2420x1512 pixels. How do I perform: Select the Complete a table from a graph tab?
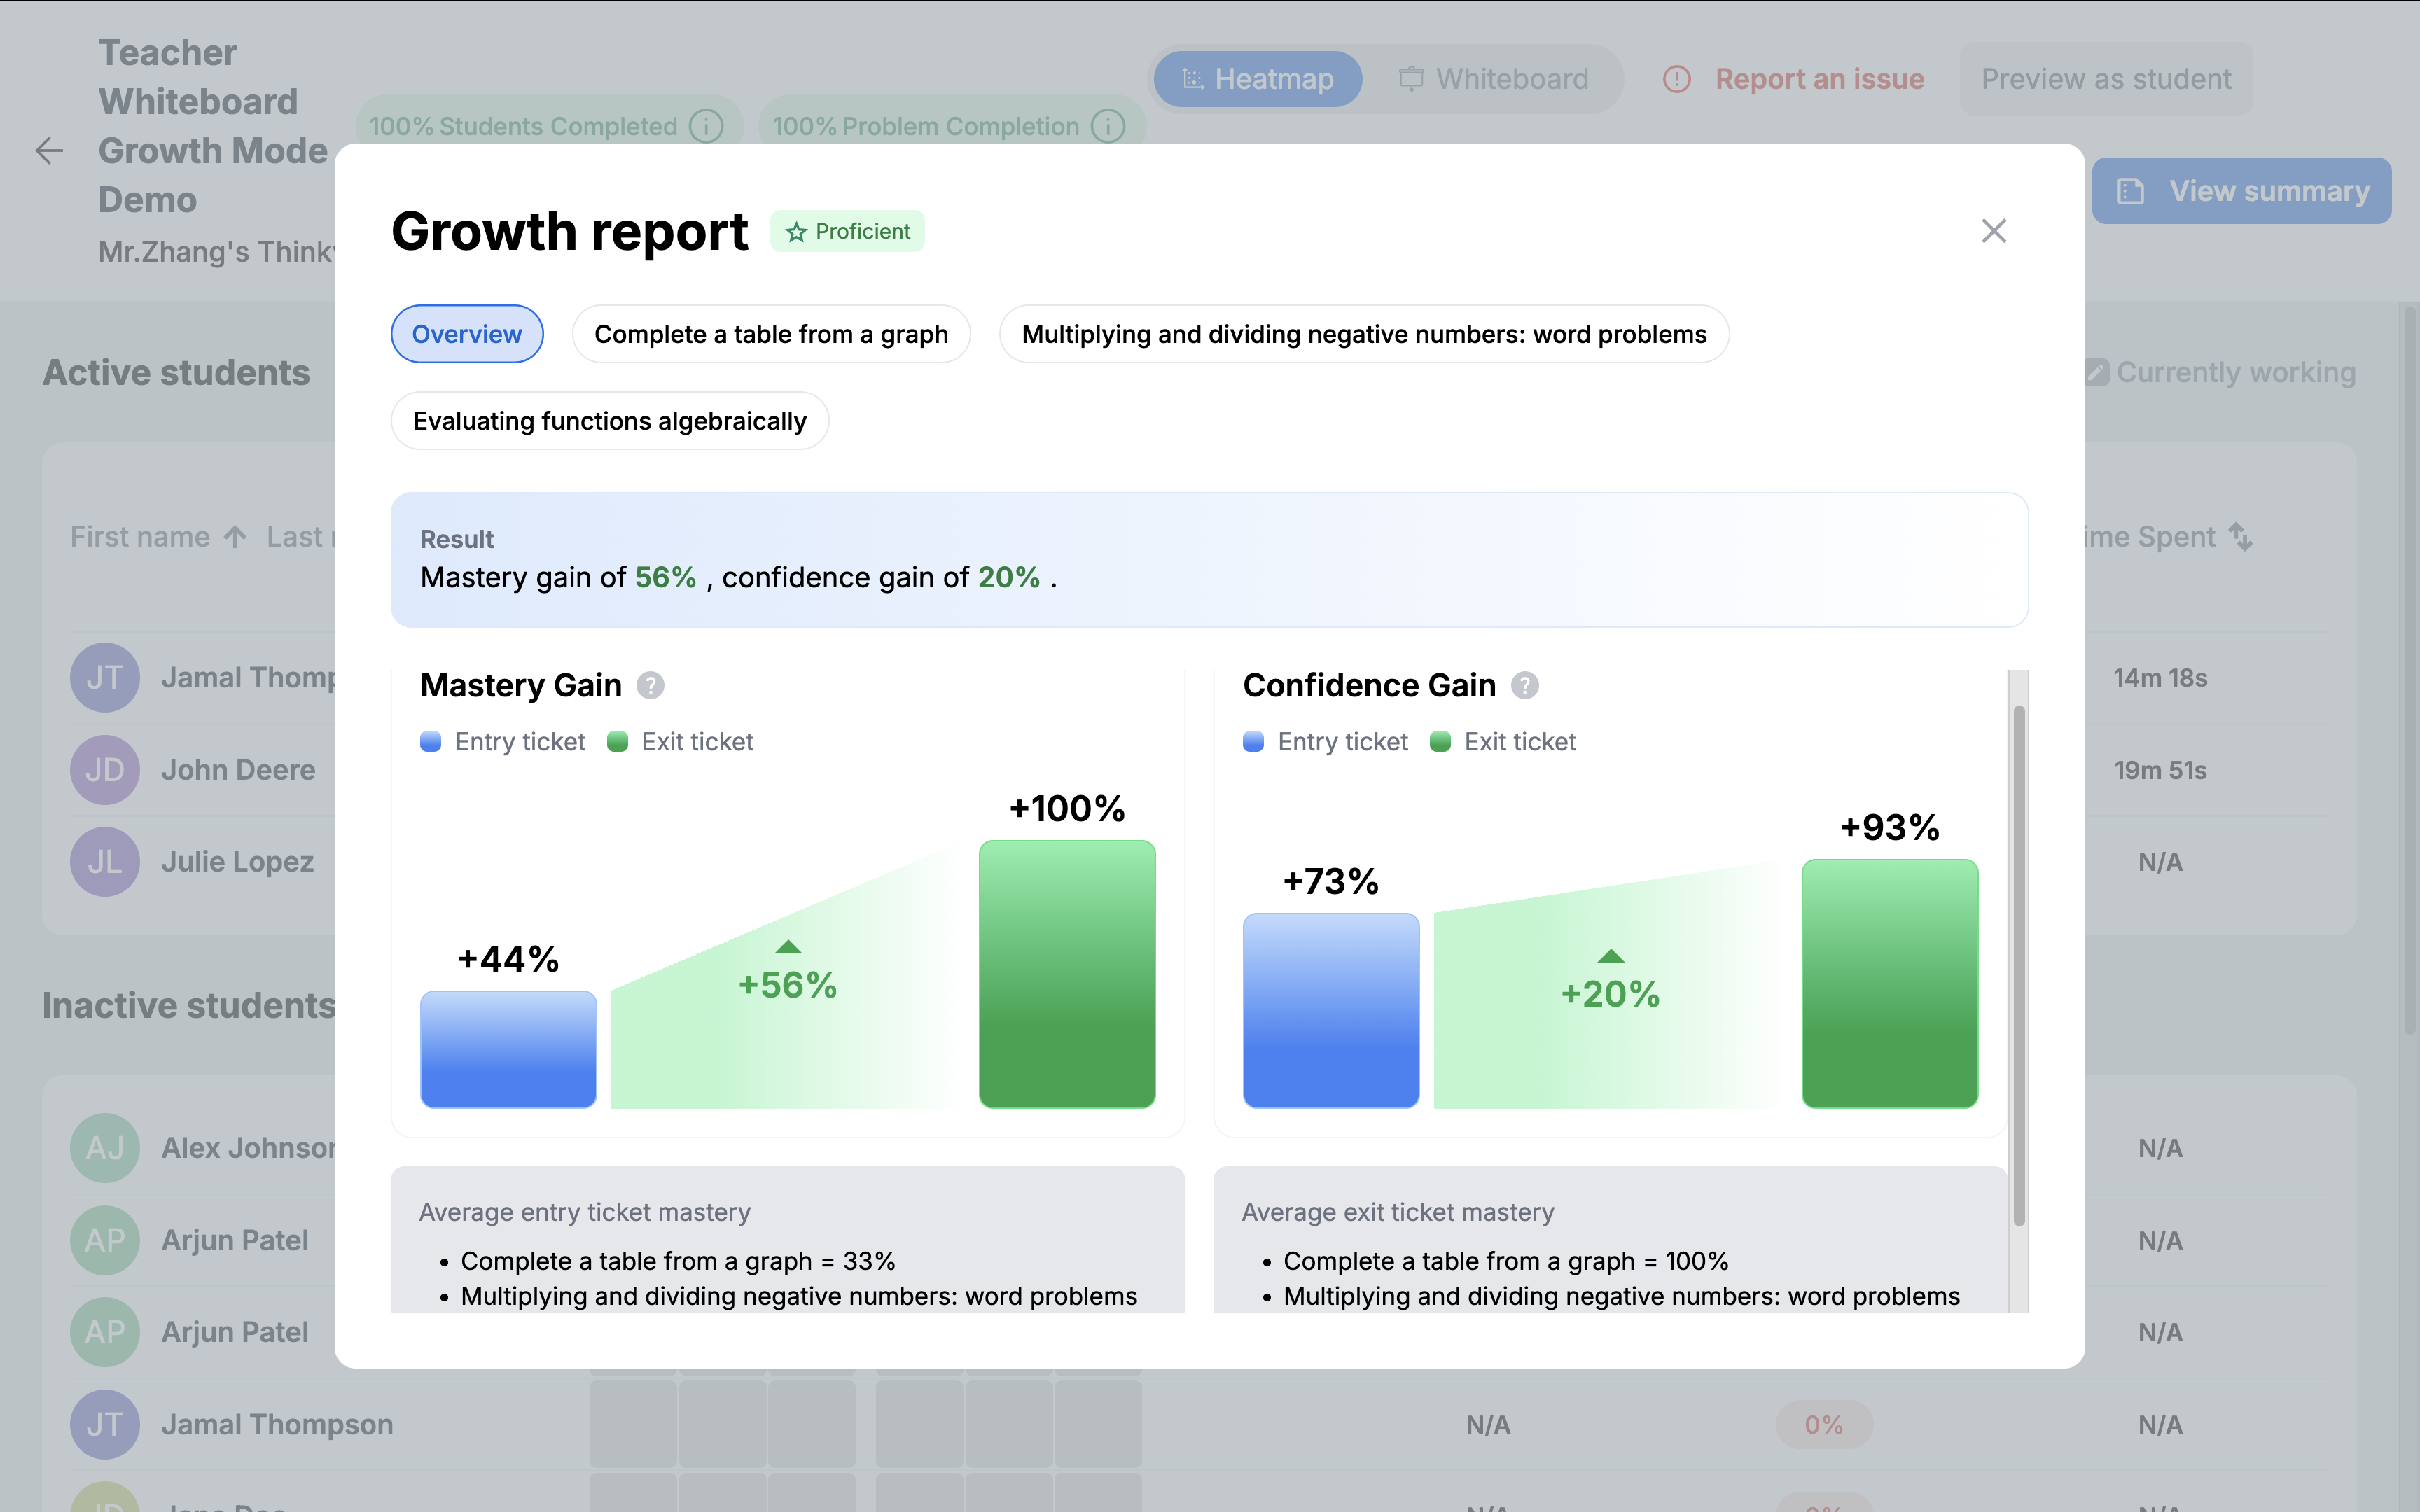[770, 334]
